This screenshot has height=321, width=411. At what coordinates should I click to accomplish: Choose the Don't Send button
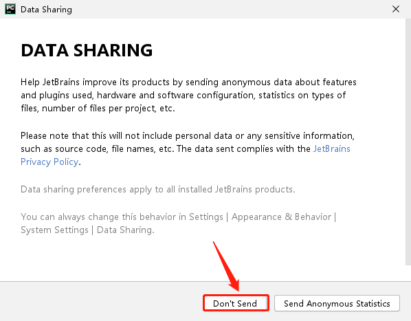click(236, 303)
